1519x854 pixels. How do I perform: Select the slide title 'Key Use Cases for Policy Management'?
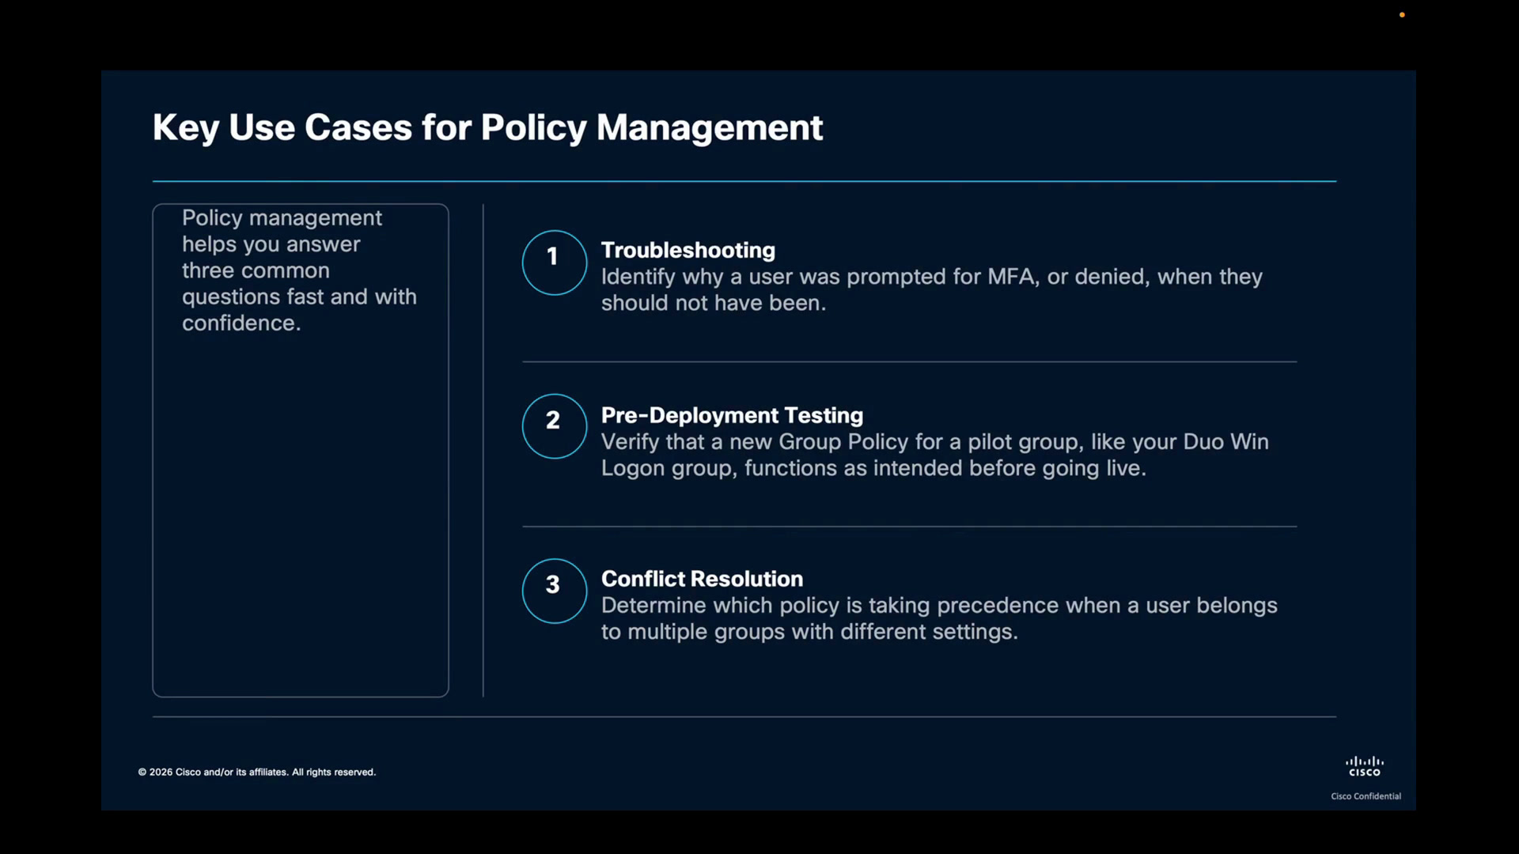487,127
